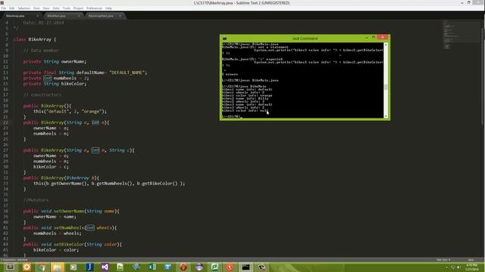The width and height of the screenshot is (485, 272).
Task: Click the "DEFAULT_NAME" string literal
Action: tap(127, 73)
